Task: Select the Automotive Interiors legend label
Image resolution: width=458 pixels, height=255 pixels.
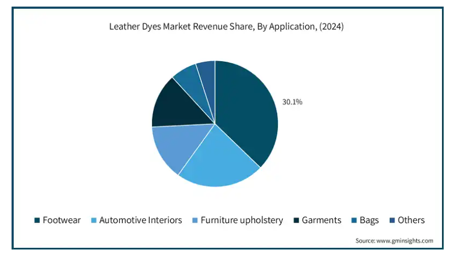Action: tap(141, 220)
